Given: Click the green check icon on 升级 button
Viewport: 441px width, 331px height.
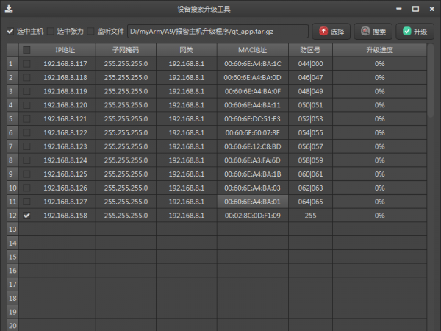Looking at the screenshot, I should (406, 32).
